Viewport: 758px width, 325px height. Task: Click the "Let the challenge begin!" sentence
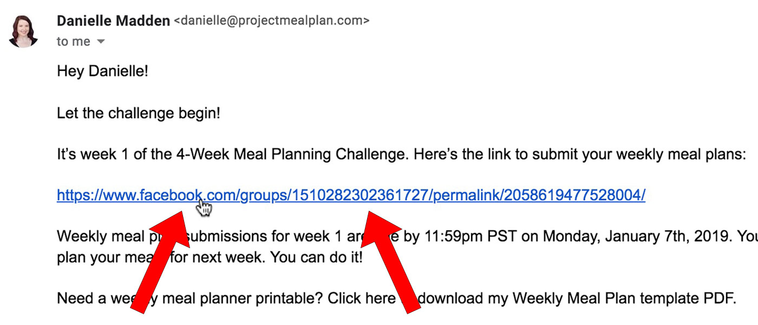(138, 113)
